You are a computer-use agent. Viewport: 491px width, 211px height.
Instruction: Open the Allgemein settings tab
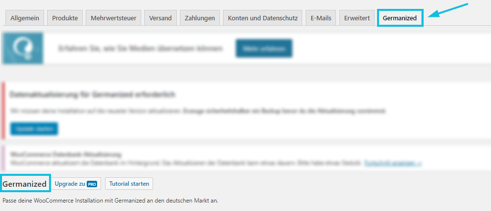click(25, 18)
